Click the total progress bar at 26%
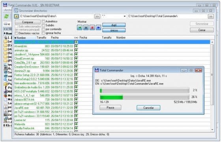This screenshot has height=142, width=221. (144, 97)
